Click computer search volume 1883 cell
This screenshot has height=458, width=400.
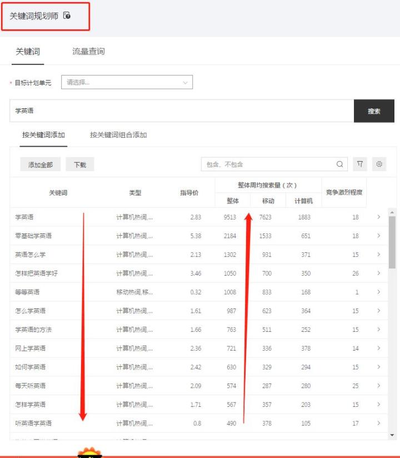coord(304,217)
